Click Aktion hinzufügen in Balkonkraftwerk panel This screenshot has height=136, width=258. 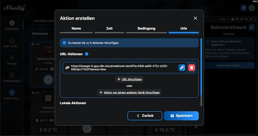(229, 65)
